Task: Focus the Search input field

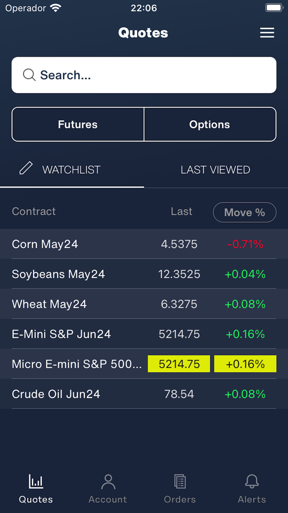Action: pos(152,75)
